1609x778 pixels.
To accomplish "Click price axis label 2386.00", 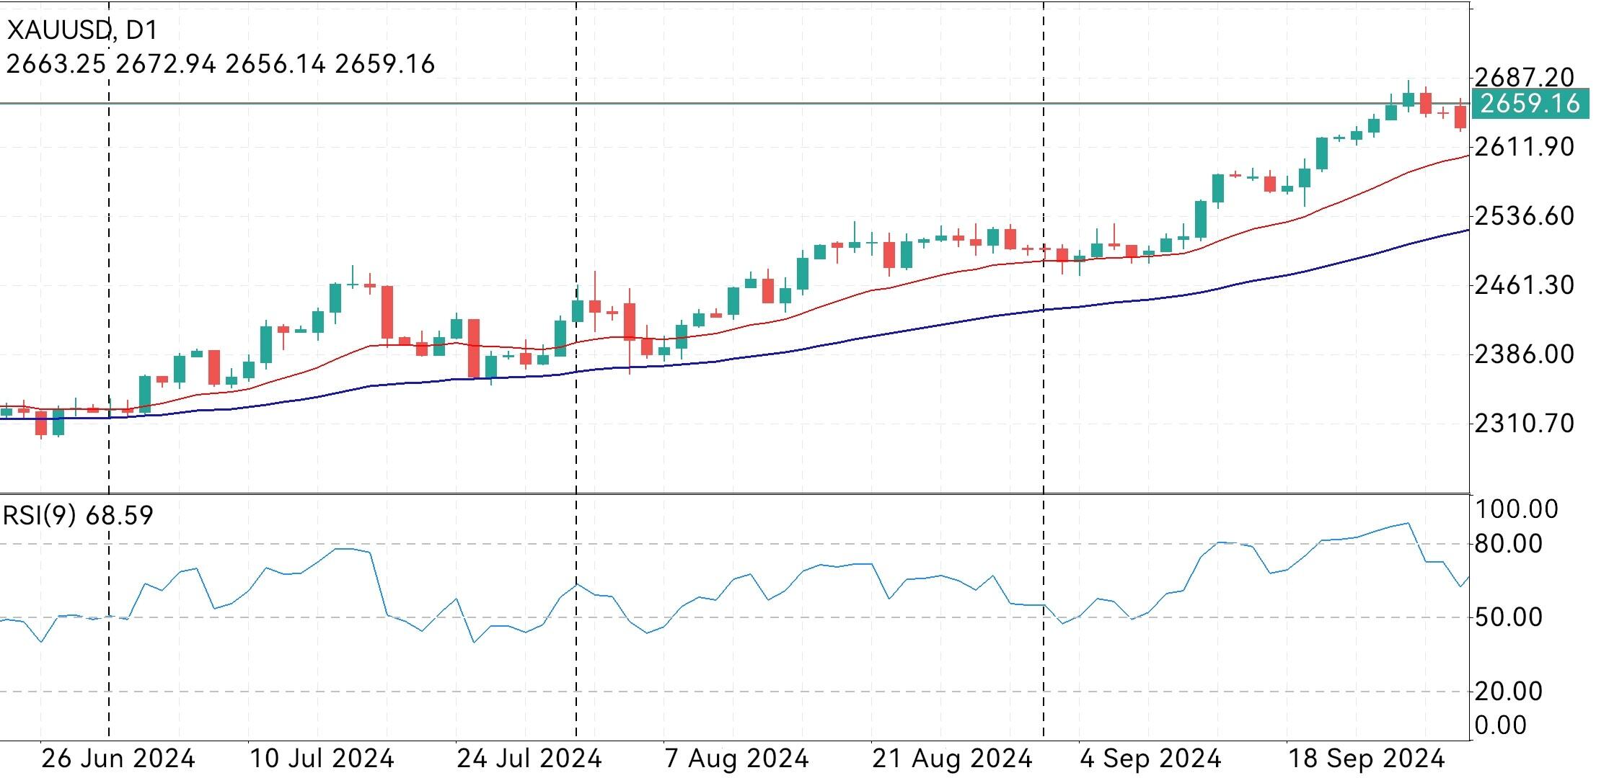I will [x=1525, y=354].
